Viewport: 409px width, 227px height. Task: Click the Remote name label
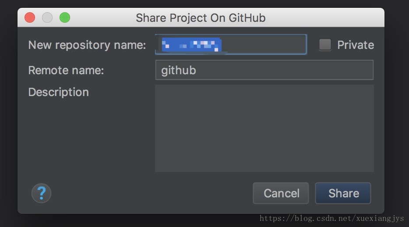pyautogui.click(x=66, y=70)
